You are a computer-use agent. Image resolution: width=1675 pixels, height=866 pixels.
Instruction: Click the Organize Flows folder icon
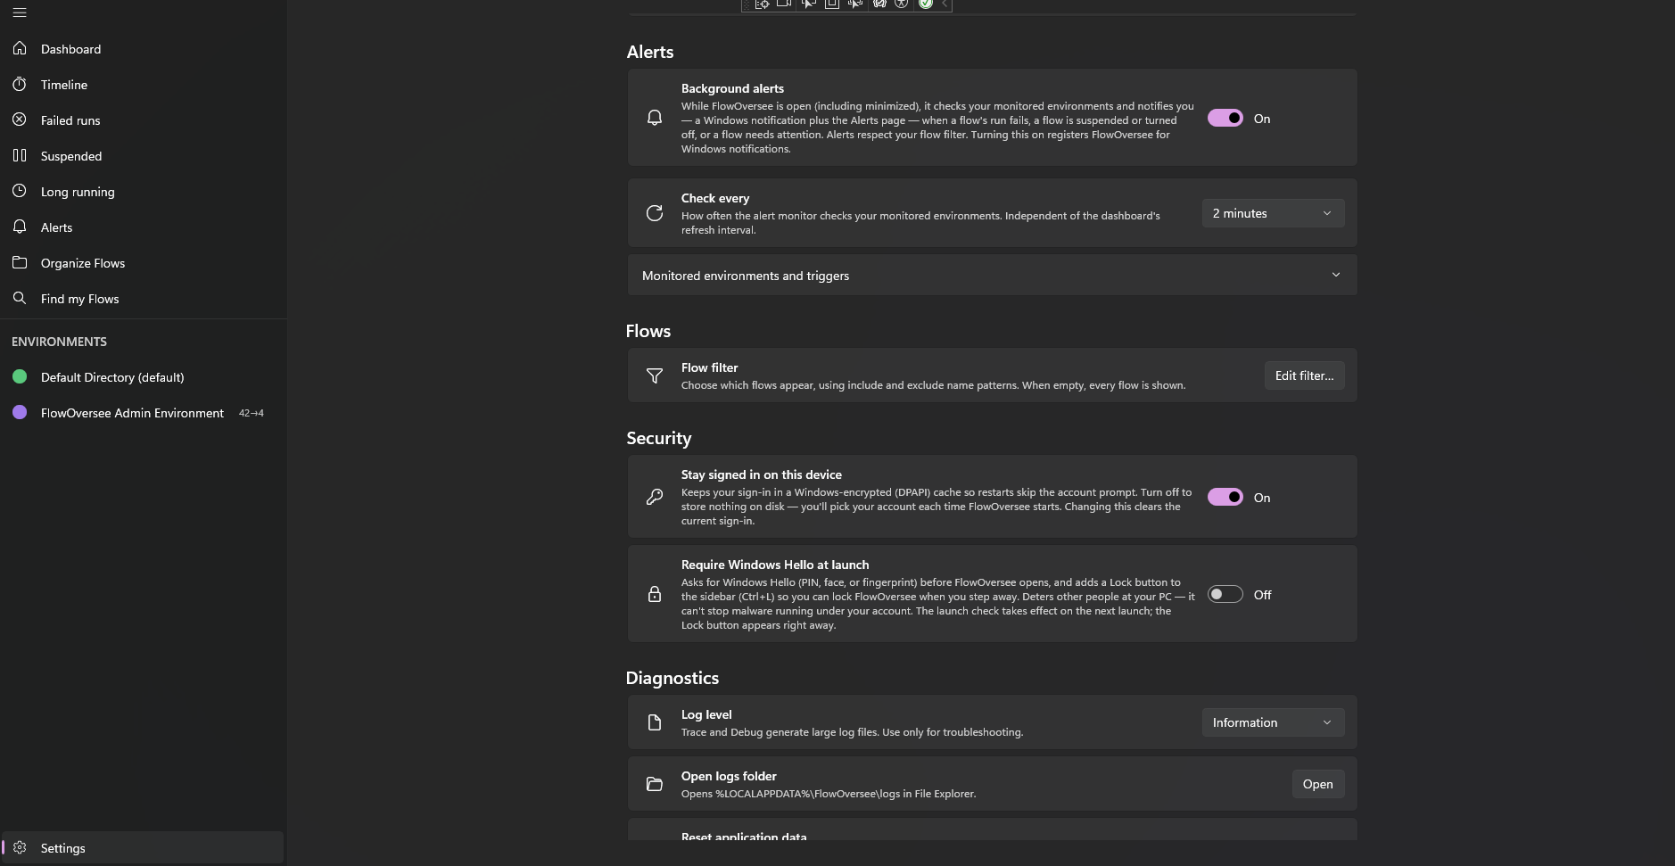[x=20, y=262]
